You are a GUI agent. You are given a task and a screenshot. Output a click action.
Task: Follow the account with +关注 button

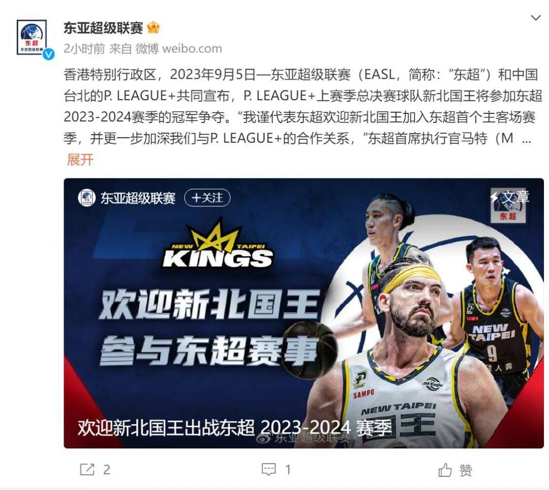point(207,198)
